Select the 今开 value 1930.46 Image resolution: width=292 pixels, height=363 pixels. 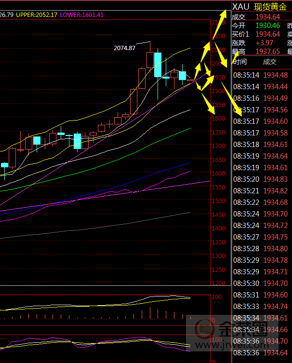[267, 26]
